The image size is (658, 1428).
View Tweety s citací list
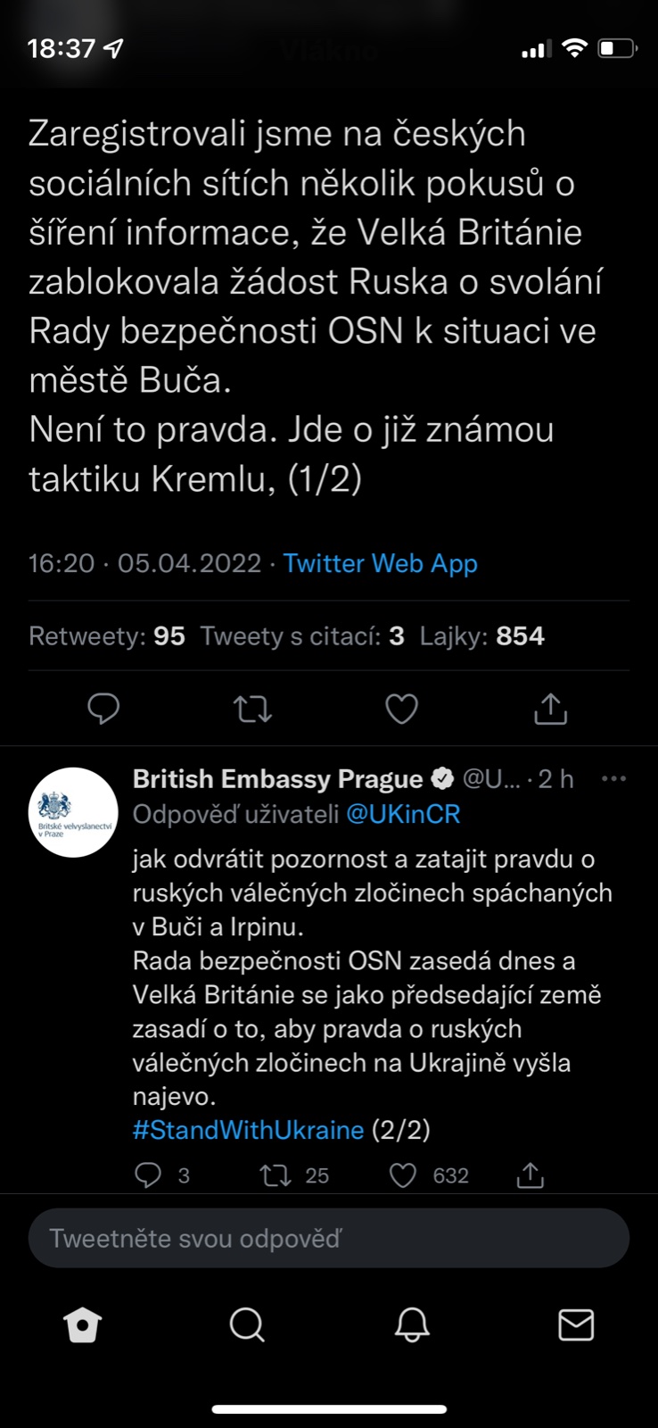tap(302, 636)
